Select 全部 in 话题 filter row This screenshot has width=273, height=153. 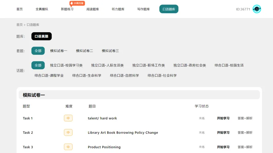click(x=38, y=65)
